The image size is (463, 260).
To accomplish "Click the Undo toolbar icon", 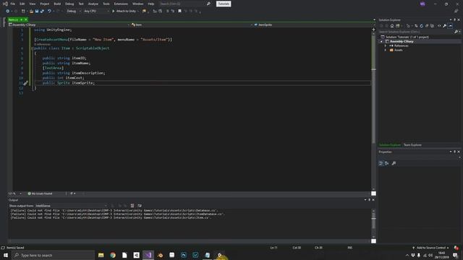I will pos(49,12).
